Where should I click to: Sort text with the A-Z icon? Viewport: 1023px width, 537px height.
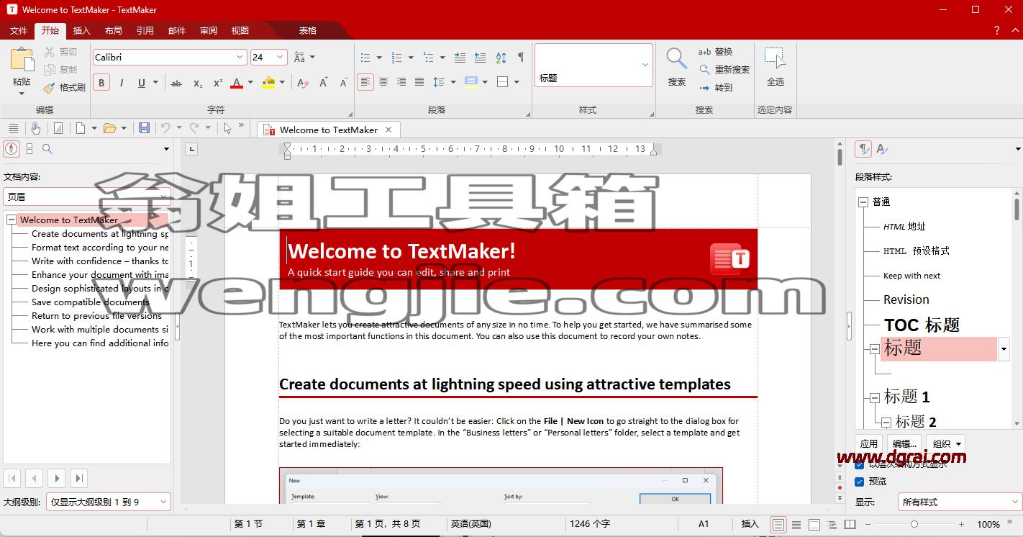coord(501,58)
